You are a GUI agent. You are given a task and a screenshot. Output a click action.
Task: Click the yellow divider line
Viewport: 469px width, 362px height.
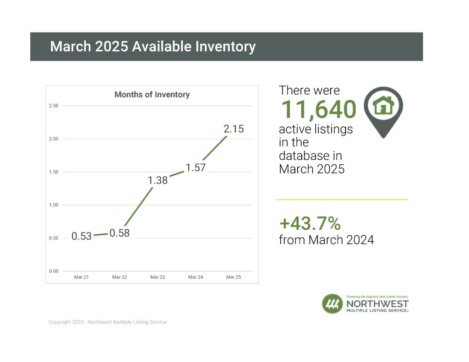pyautogui.click(x=342, y=200)
